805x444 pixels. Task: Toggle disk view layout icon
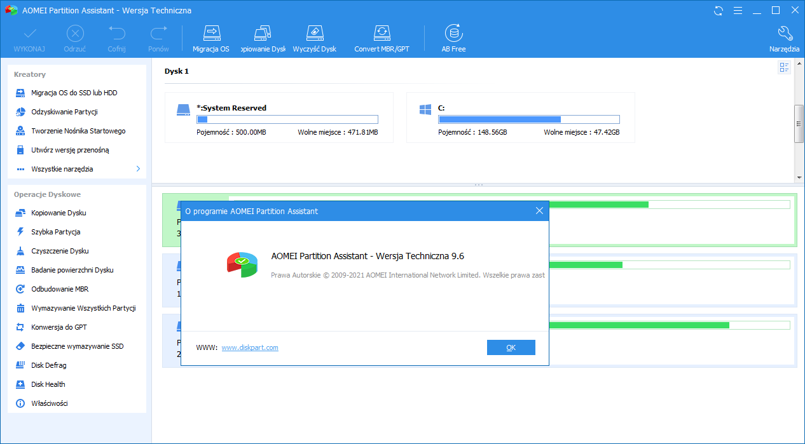click(784, 67)
